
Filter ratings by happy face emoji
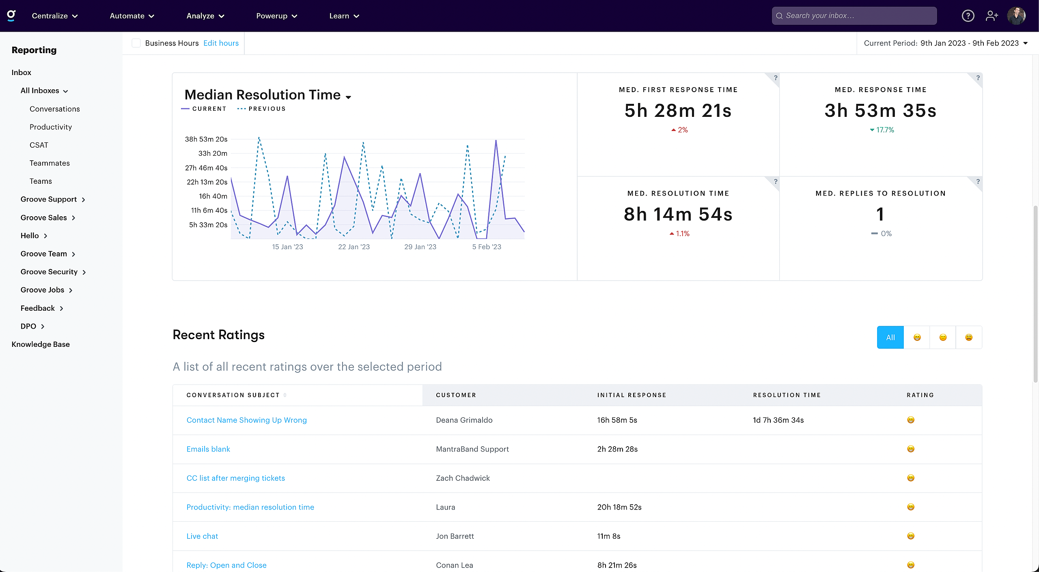coord(917,337)
